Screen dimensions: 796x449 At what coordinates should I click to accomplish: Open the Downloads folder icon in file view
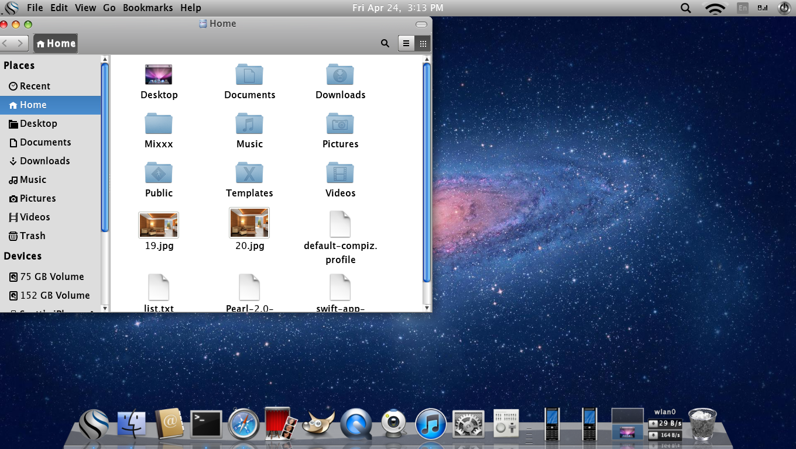click(340, 74)
